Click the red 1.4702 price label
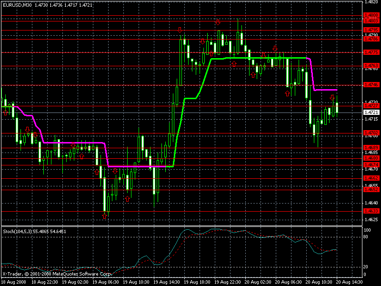This screenshot has width=381, height=286. (371, 133)
